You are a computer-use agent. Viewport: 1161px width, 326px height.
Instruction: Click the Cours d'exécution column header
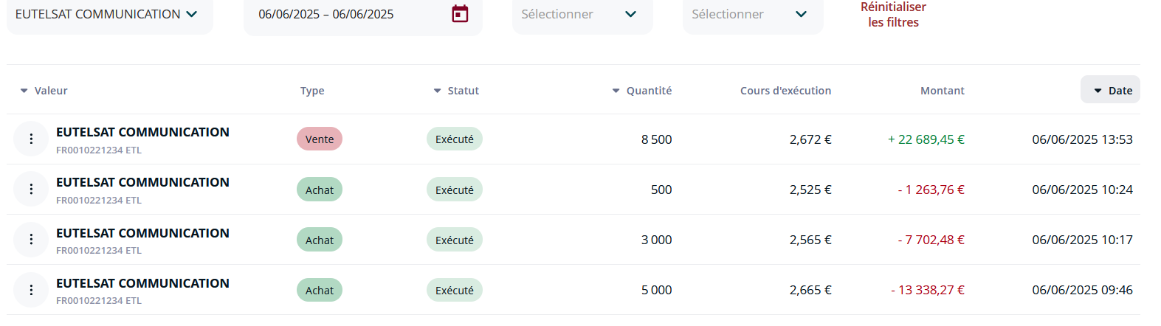(785, 91)
